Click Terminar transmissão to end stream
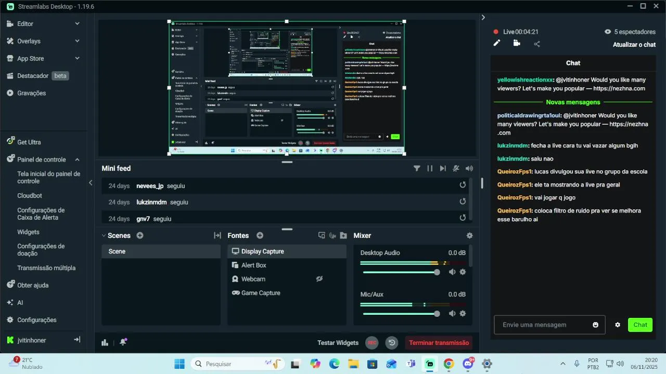666x374 pixels. tap(439, 343)
